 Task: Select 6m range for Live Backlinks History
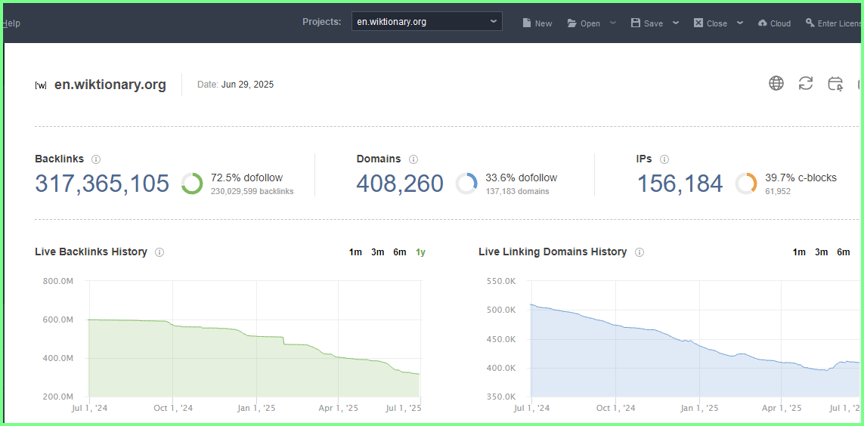click(399, 252)
